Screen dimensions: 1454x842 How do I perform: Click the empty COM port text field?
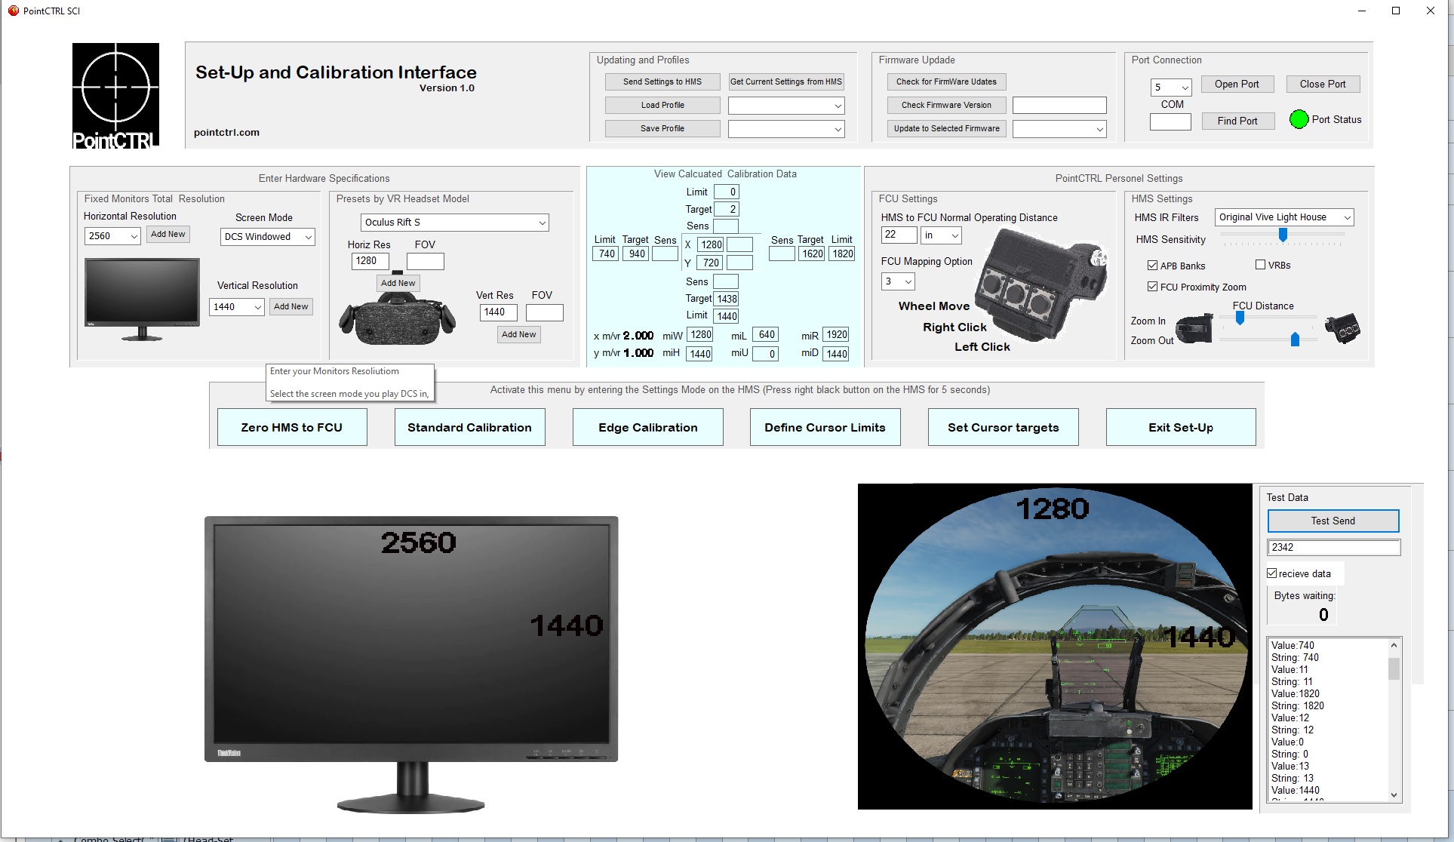(x=1170, y=121)
